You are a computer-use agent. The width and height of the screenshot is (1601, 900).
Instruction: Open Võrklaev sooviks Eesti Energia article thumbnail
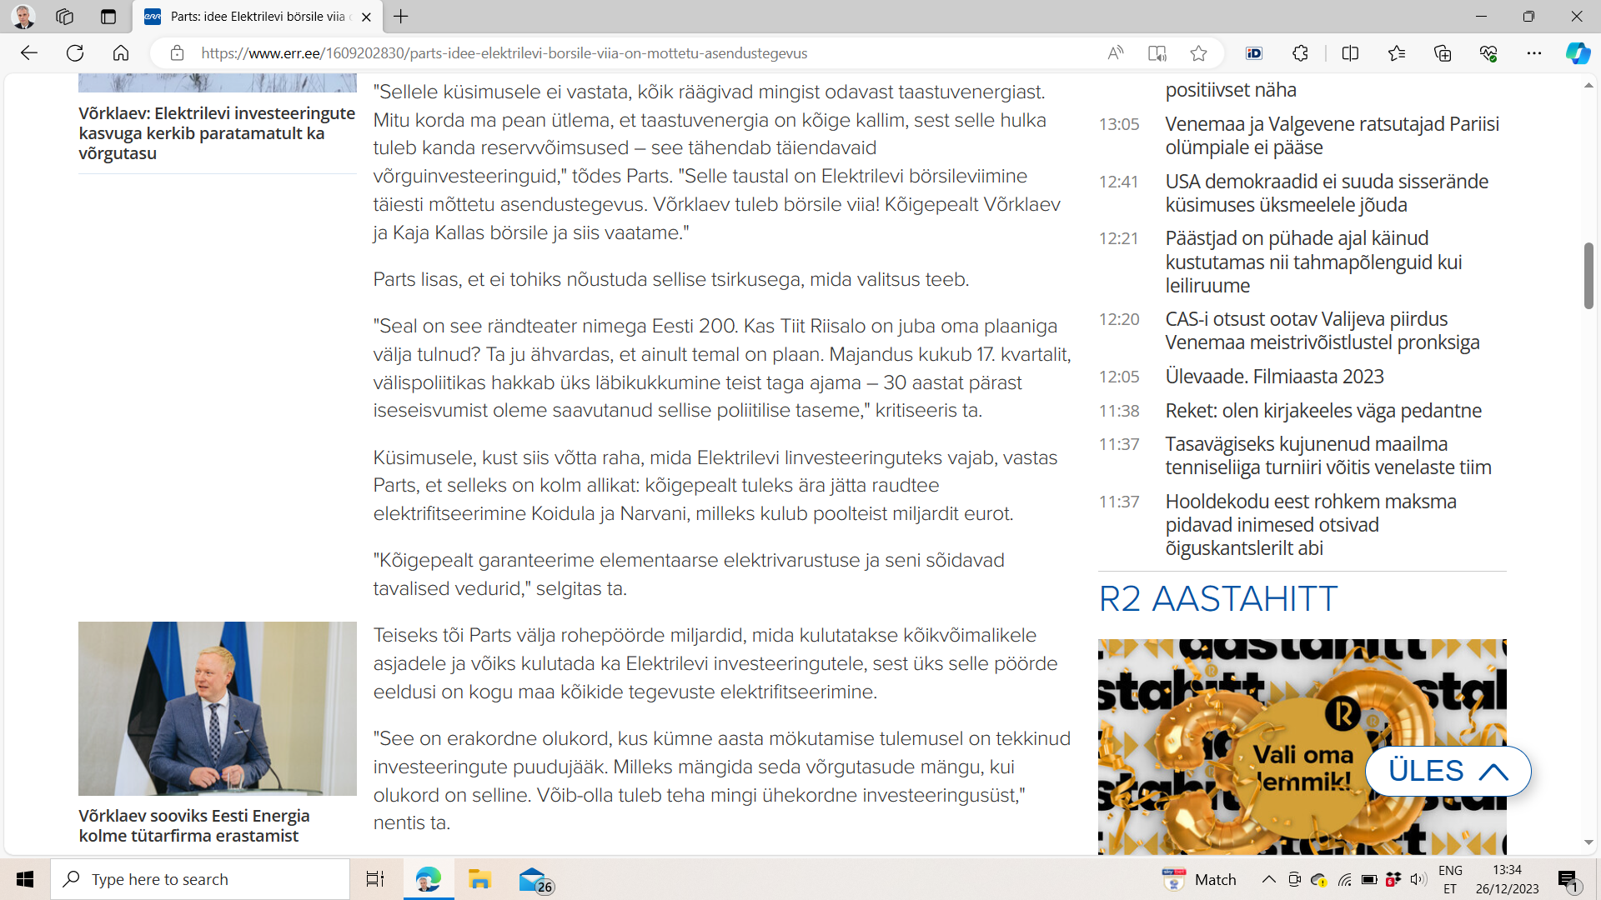click(x=217, y=708)
